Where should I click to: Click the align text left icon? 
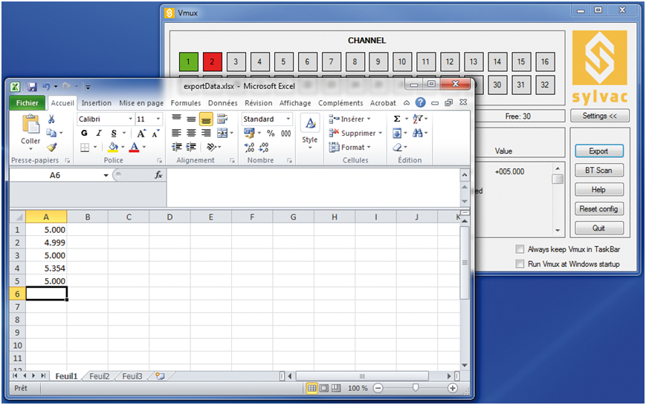[x=176, y=134]
